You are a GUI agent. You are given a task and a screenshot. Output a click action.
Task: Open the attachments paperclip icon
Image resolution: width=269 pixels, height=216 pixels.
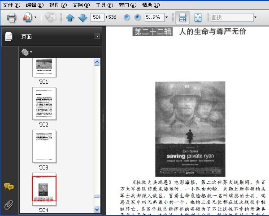coord(9,205)
